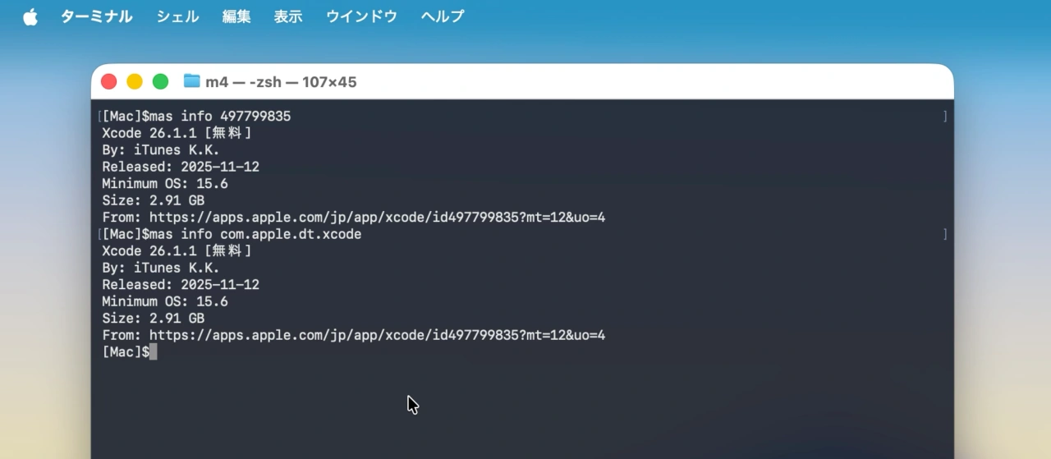
Task: Click the first 'Minimum OS: 15.6' line
Action: (x=165, y=184)
